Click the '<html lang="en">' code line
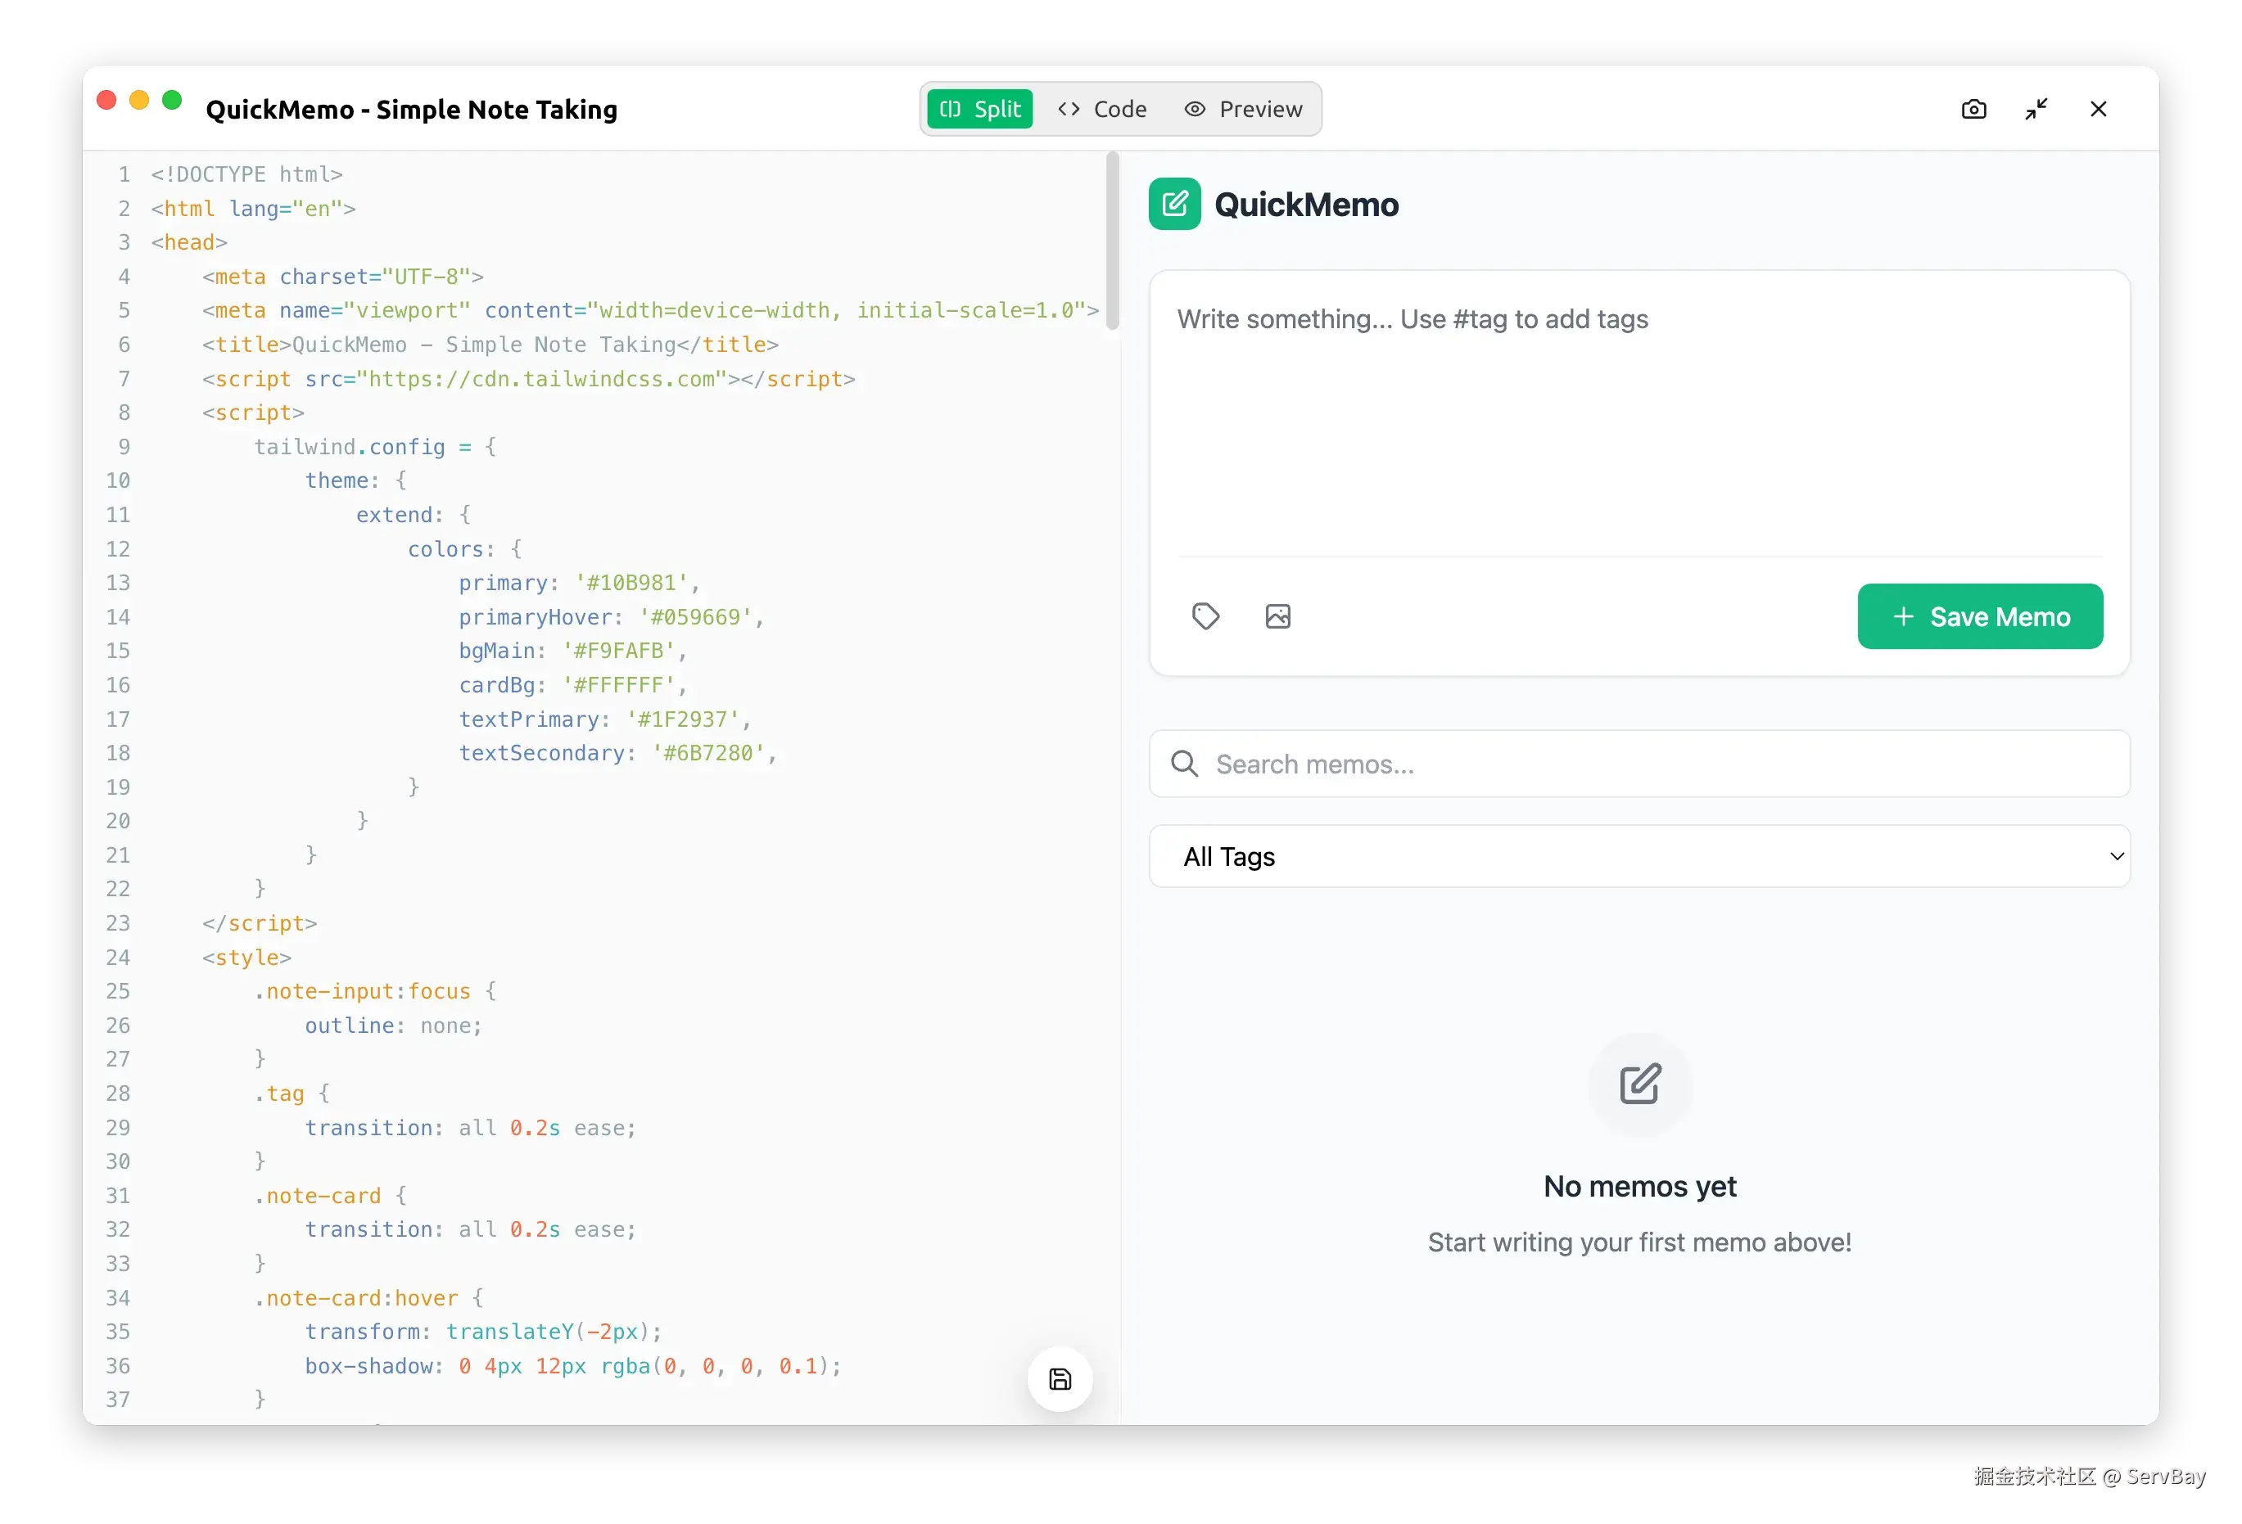The width and height of the screenshot is (2242, 1524). (x=254, y=209)
